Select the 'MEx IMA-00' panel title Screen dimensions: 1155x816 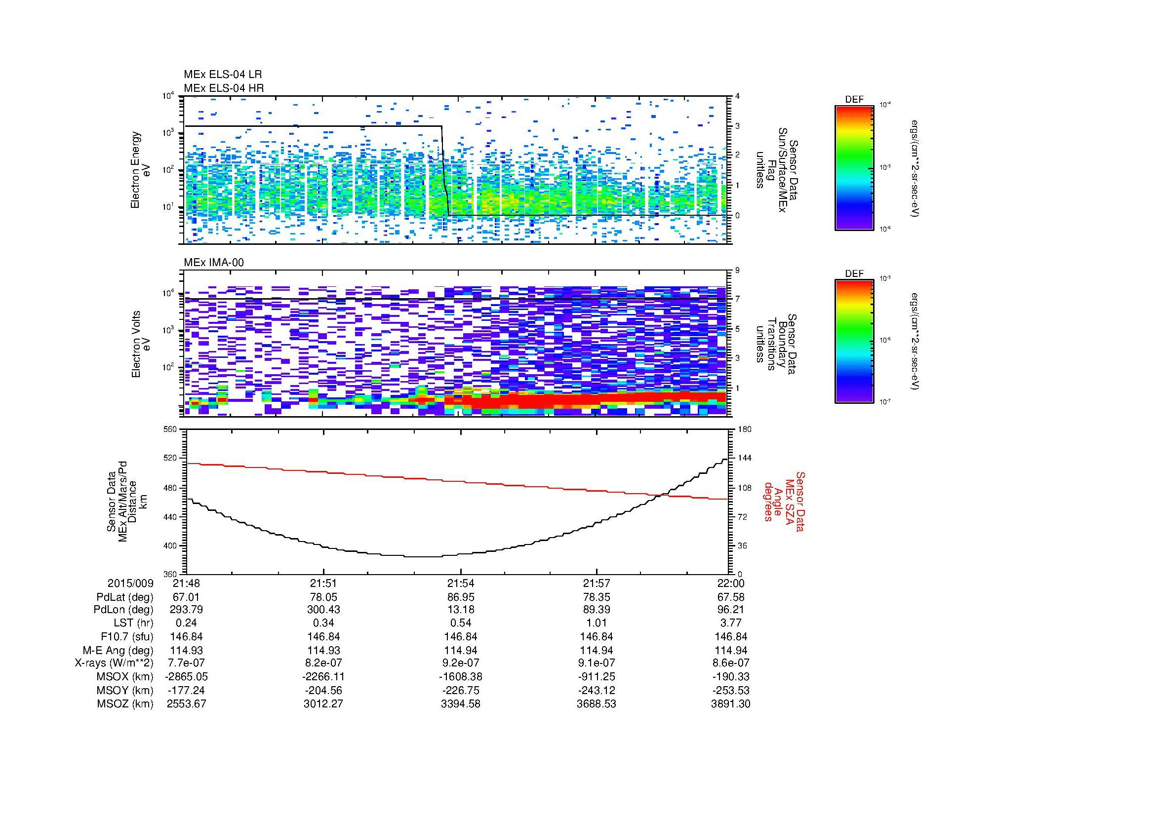(214, 263)
